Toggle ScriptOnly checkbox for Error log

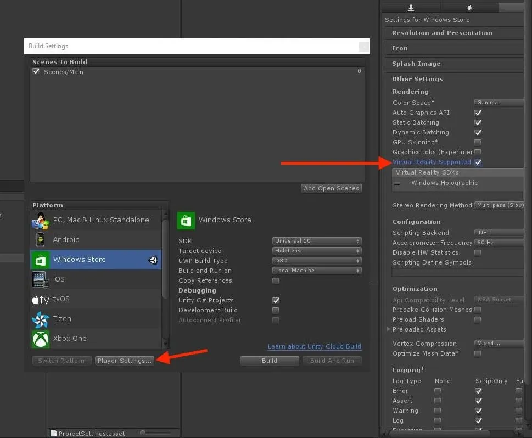[478, 391]
